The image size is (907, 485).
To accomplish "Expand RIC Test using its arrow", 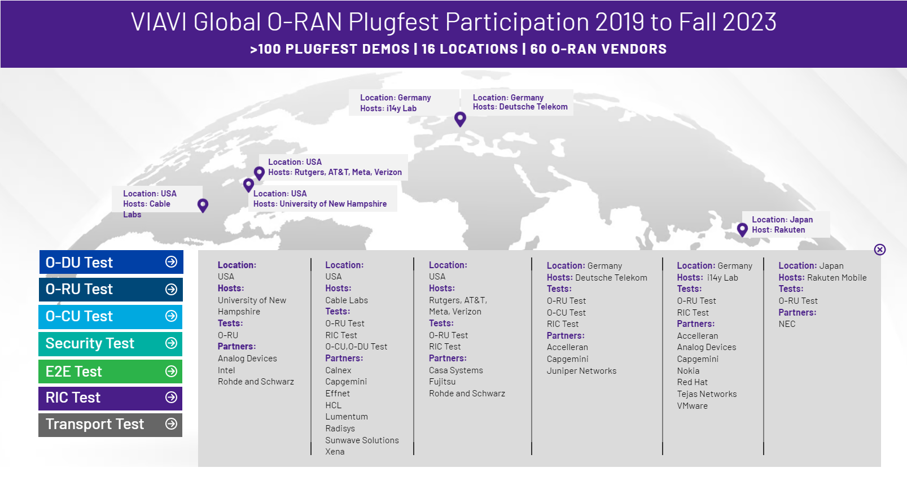I will [171, 397].
